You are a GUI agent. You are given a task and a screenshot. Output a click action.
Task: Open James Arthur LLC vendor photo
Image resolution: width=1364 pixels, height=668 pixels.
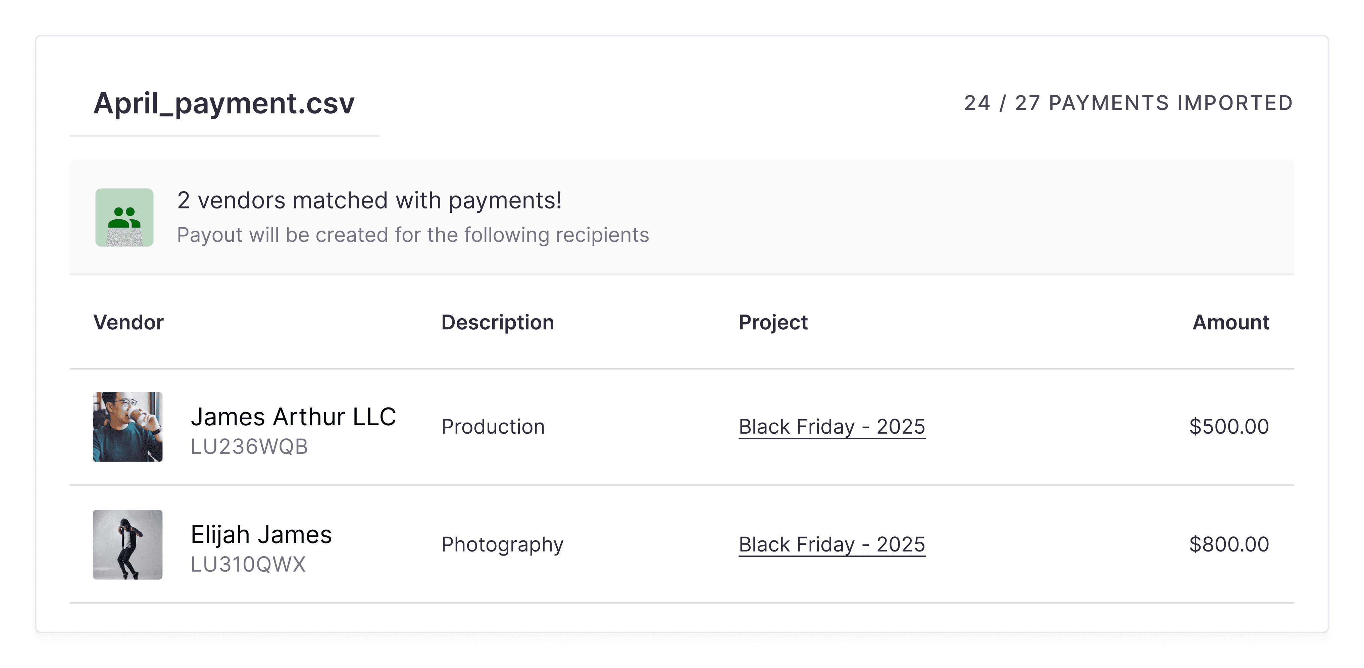click(128, 426)
